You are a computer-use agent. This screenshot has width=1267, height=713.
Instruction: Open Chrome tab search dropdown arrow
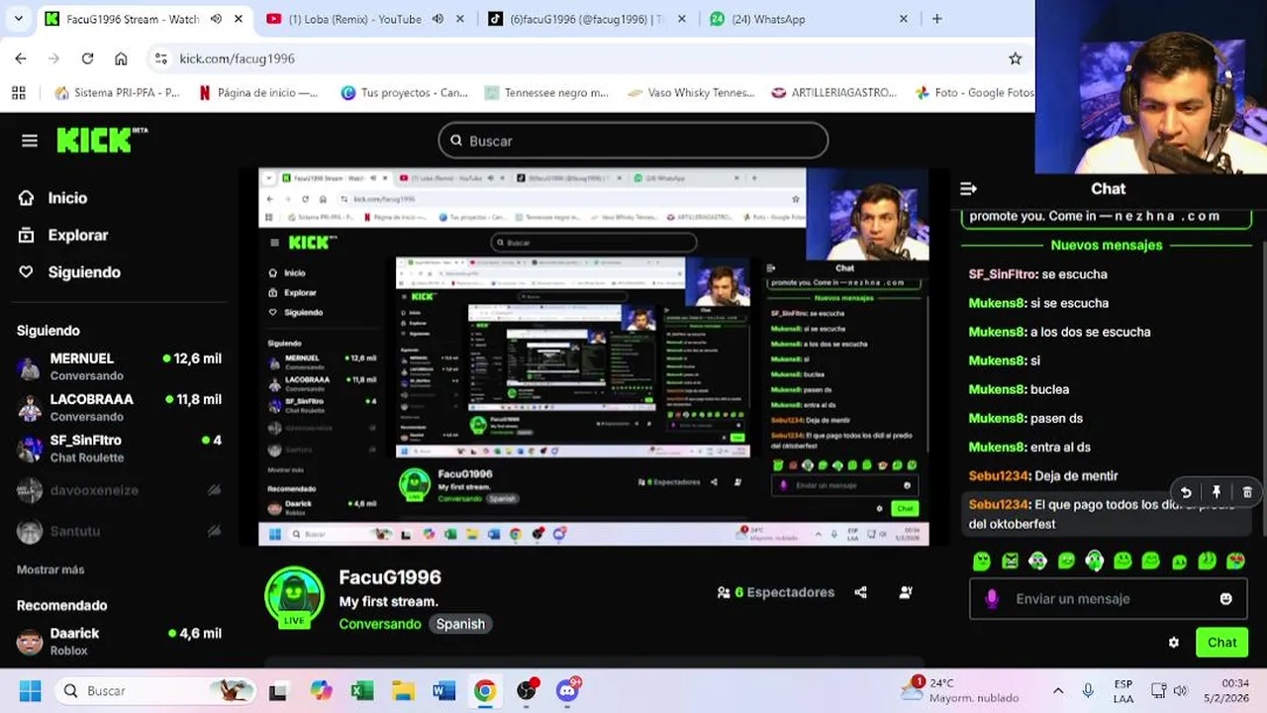coord(18,19)
